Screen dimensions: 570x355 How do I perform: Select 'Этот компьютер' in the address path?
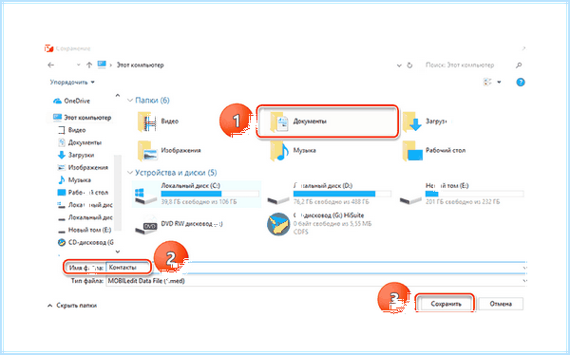[140, 65]
